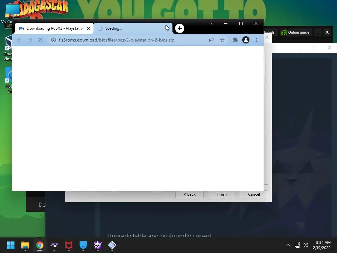Open Google Chrome from taskbar
337x253 pixels.
click(39, 245)
